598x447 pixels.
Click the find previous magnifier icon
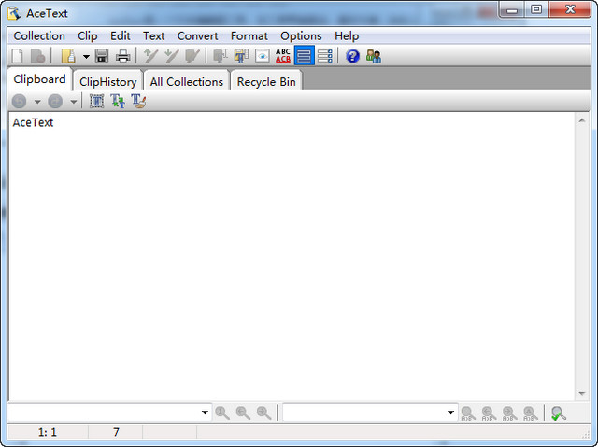[x=243, y=412]
